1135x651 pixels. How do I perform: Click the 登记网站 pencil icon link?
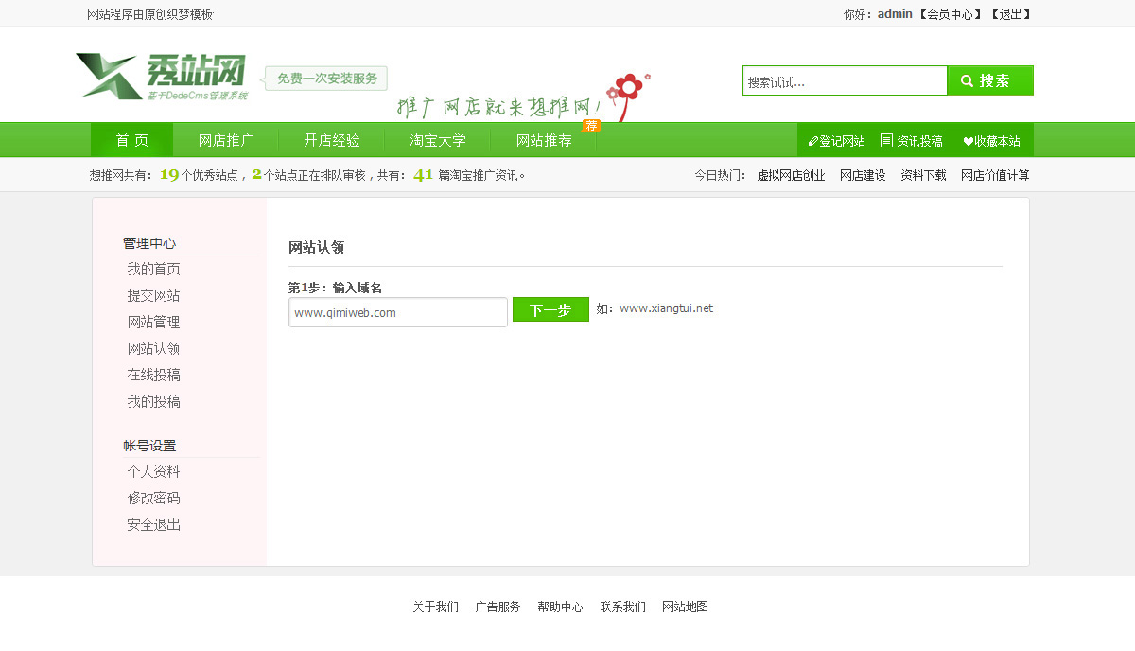pyautogui.click(x=836, y=141)
